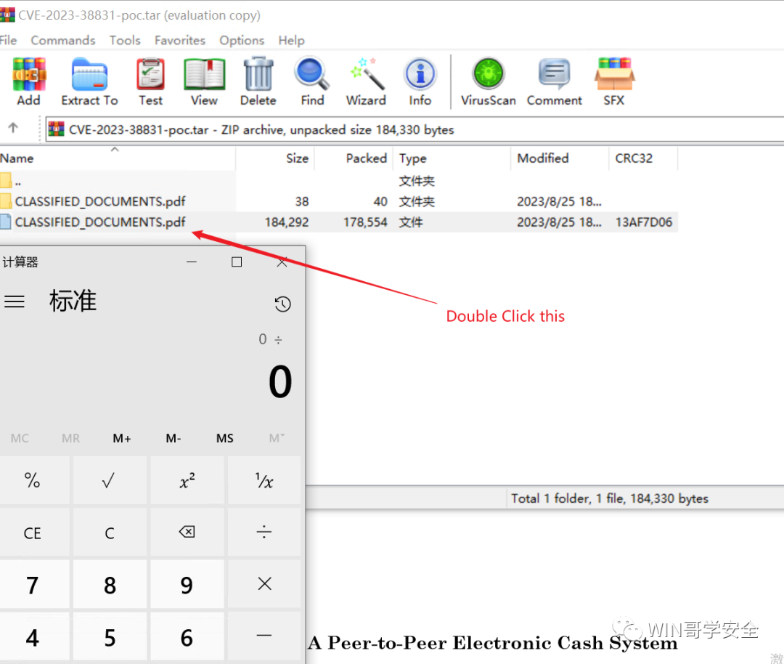Open Calculator history clock icon
Screen dimensions: 784x664
(282, 304)
